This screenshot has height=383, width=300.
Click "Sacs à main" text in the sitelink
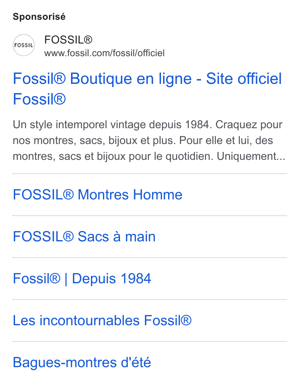pos(116,237)
